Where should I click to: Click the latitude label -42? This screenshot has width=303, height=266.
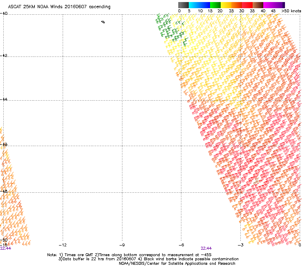tap(4, 55)
